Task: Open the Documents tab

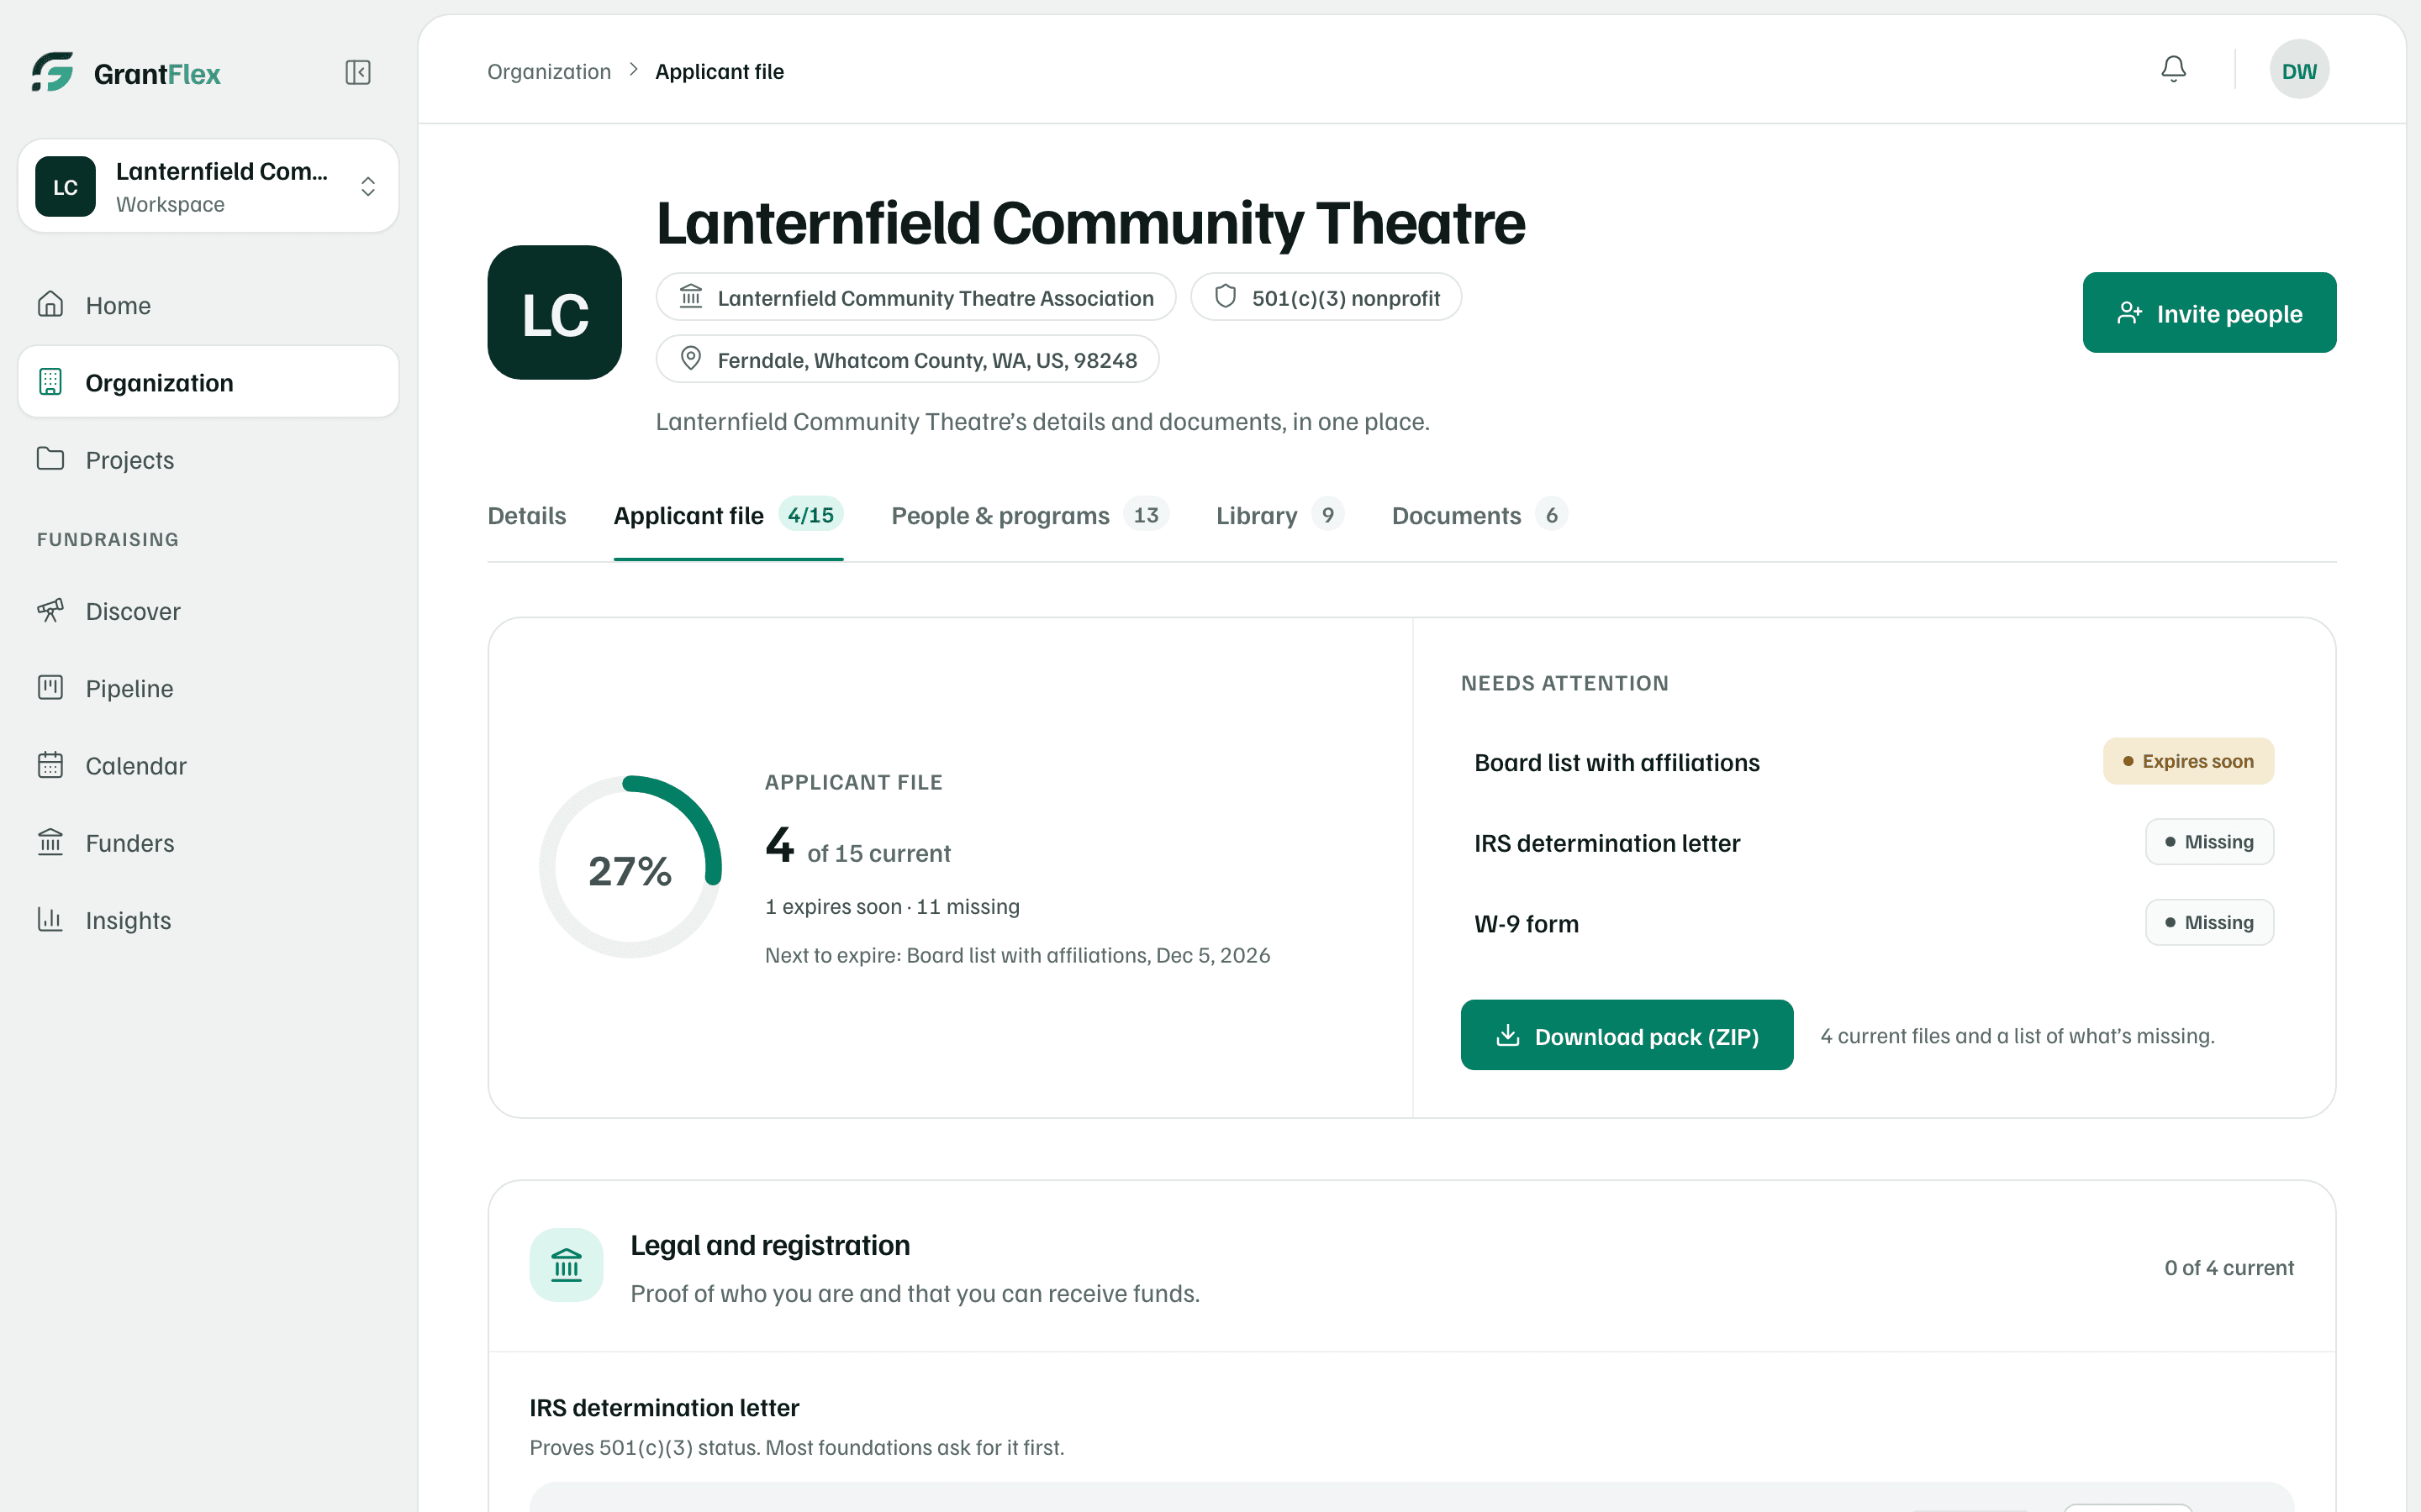Action: [1479, 516]
